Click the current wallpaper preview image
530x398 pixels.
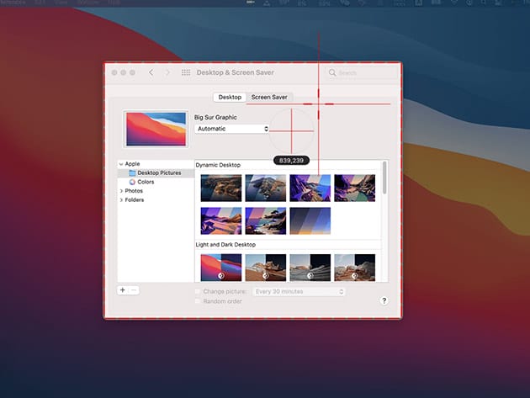156,130
